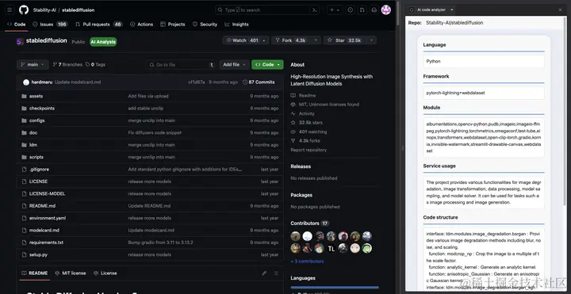
Task: Select the README tab
Action: click(x=35, y=273)
